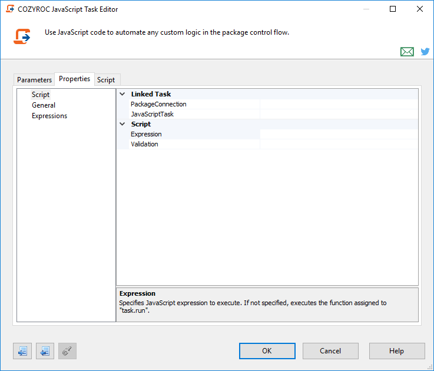
Task: Collapse the Script category chevron
Action: pos(122,124)
